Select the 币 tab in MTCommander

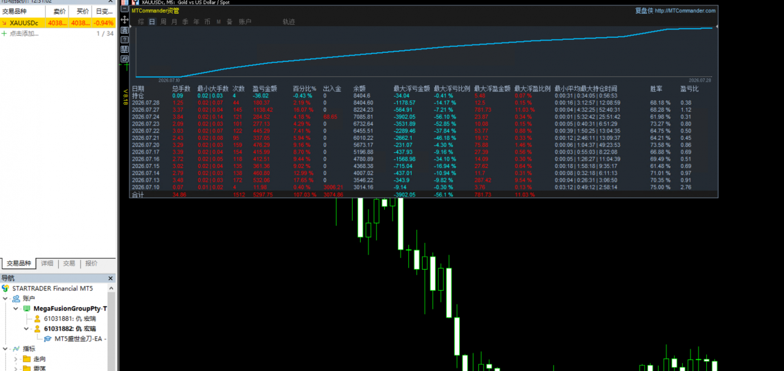pyautogui.click(x=207, y=22)
